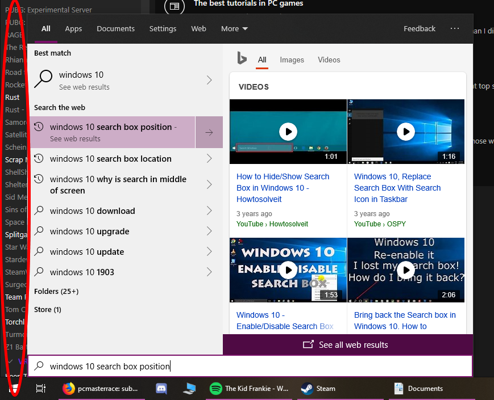Expand the More filter dropdown
The height and width of the screenshot is (400, 494).
234,28
